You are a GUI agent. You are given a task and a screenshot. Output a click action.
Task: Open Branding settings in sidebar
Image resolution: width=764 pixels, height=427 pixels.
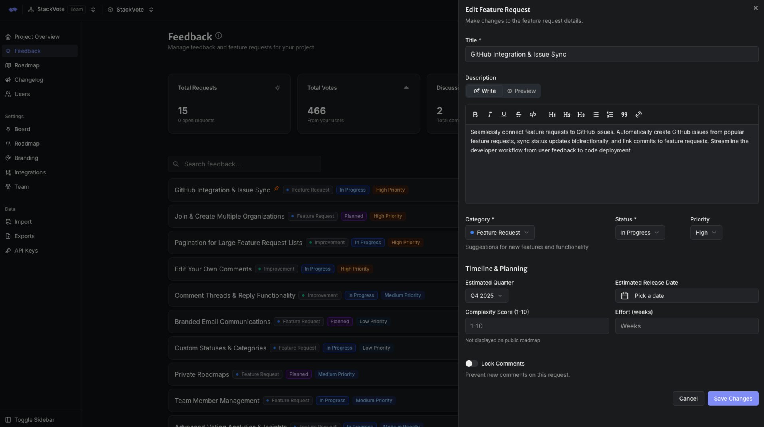(40, 158)
